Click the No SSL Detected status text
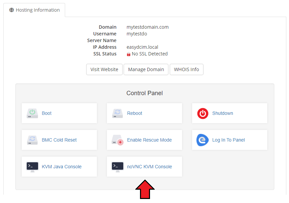This screenshot has height=203, width=289. point(150,54)
